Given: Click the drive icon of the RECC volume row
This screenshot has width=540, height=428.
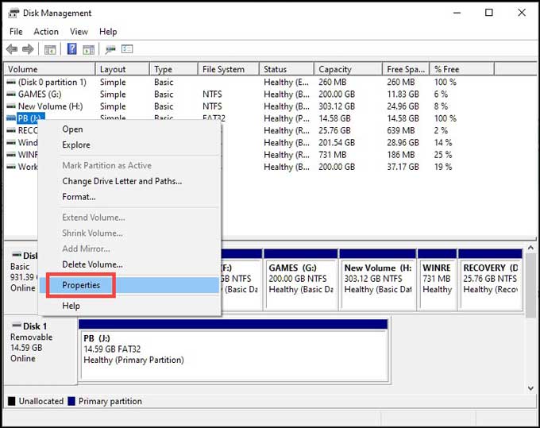Looking at the screenshot, I should pos(11,130).
